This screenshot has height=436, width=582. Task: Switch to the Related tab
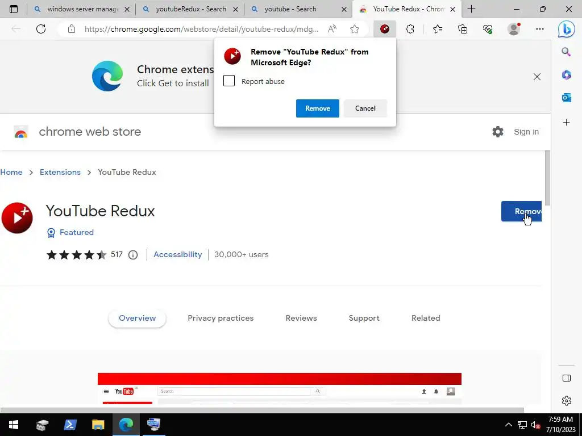[x=426, y=318]
